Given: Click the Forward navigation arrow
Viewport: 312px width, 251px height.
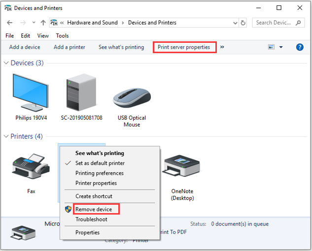Looking at the screenshot, I should tap(23, 23).
